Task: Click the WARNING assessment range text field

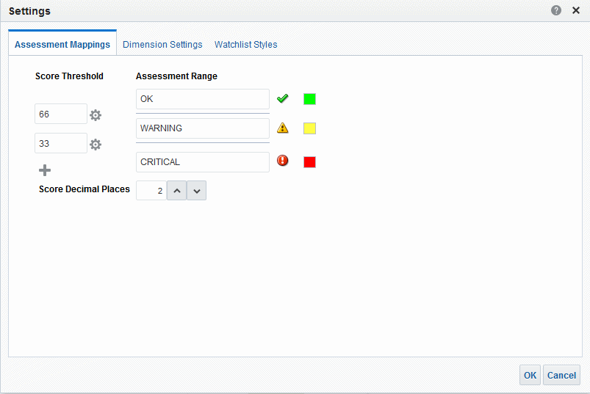Action: coord(203,128)
